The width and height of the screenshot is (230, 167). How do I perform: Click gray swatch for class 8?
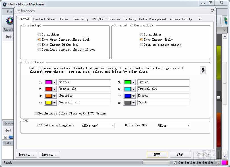pyautogui.click(x=127, y=103)
